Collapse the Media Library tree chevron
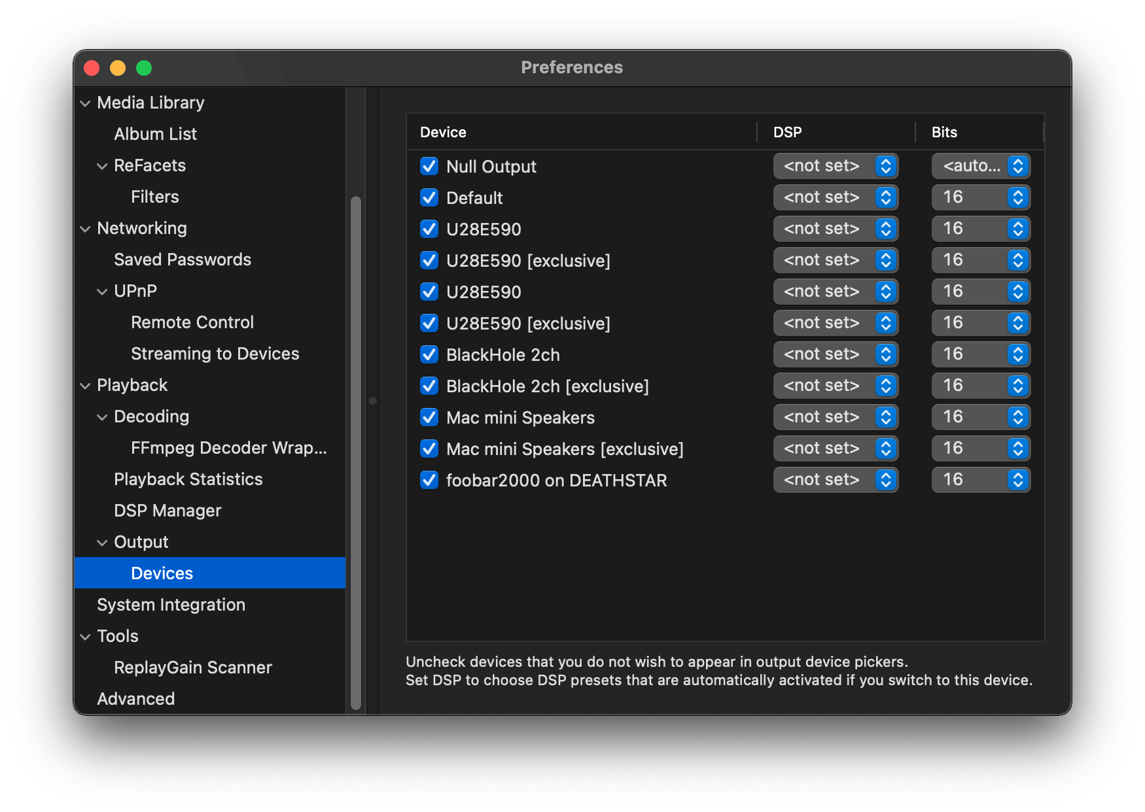This screenshot has height=812, width=1145. (85, 103)
